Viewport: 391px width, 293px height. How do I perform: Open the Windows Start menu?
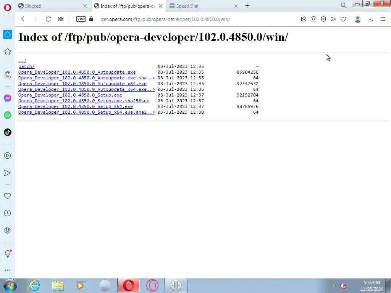(x=10, y=285)
